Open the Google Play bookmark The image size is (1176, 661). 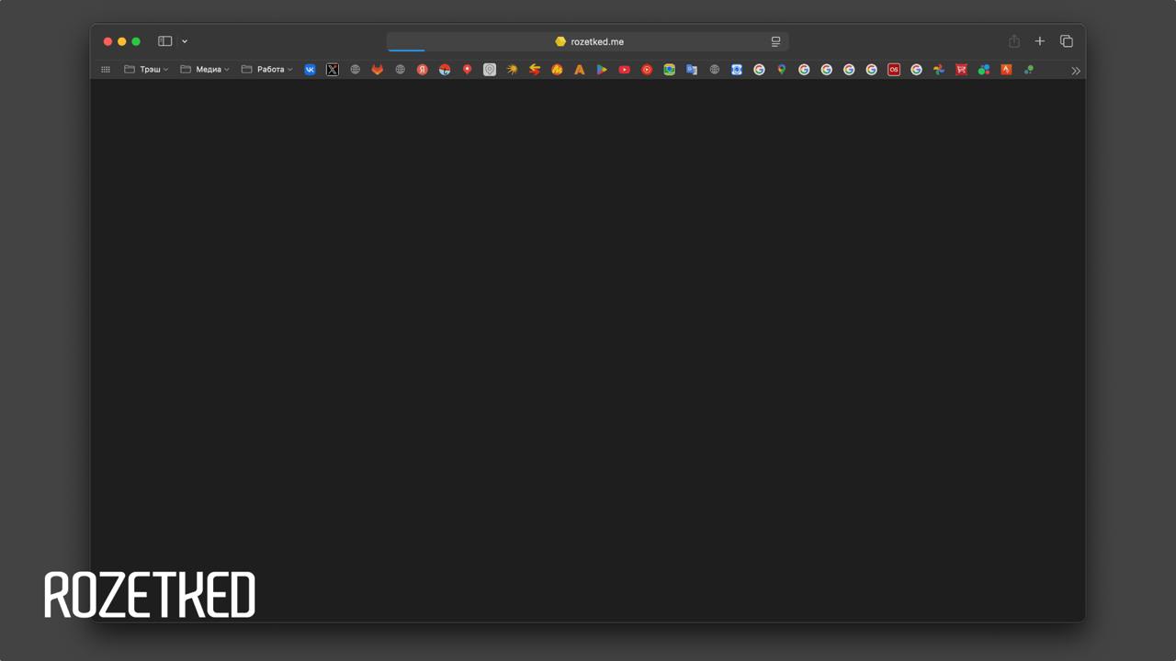(x=602, y=70)
